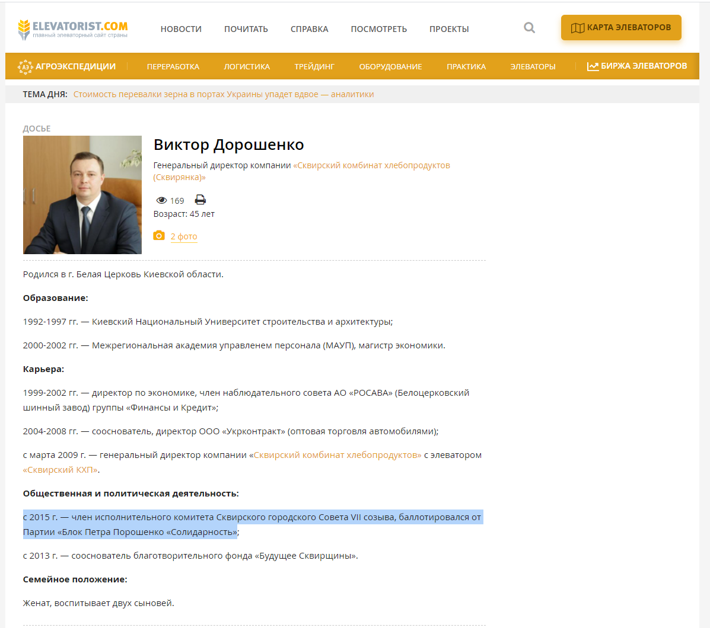710x628 pixels.
Task: Click the text Возраст: 45 лет
Action: tap(184, 214)
